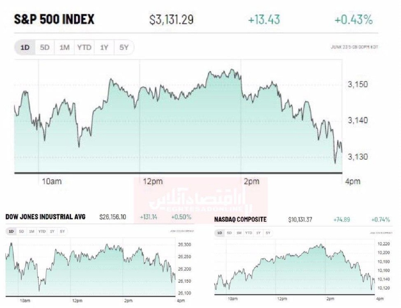
Task: Select 1M range on Nasdaq Composite chart
Action: coord(238,233)
